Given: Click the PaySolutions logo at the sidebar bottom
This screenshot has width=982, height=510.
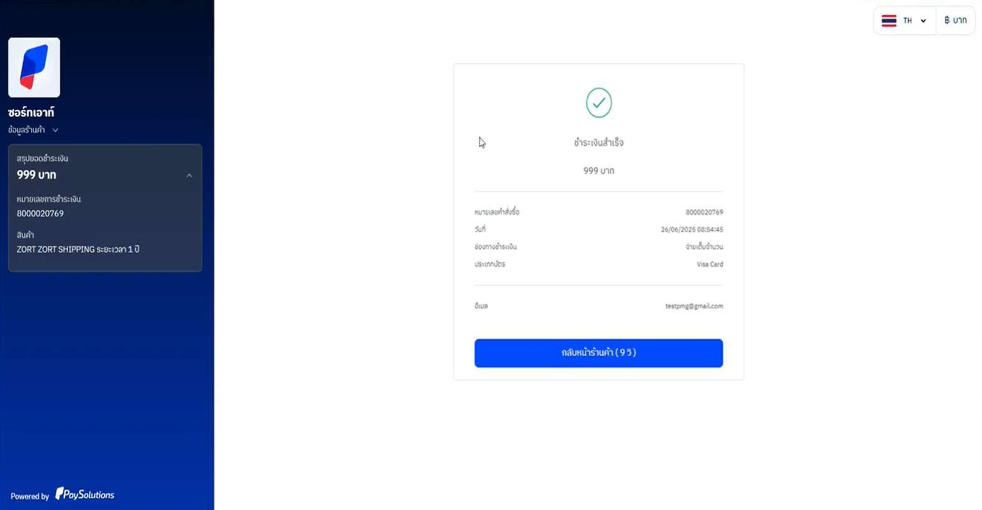Looking at the screenshot, I should [x=85, y=494].
